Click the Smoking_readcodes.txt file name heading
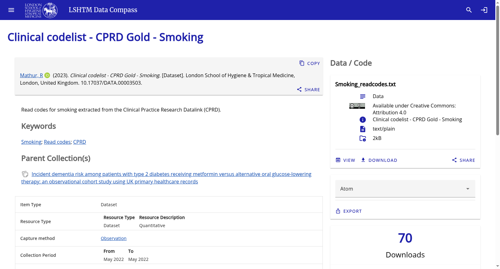This screenshot has width=500, height=269. (x=365, y=84)
